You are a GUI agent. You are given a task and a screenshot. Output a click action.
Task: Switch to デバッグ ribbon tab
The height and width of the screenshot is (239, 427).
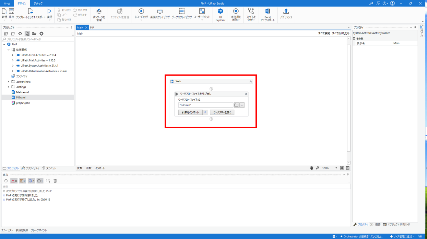(x=38, y=4)
